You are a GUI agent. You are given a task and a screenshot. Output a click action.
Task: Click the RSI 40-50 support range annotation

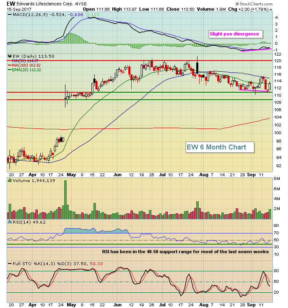click(x=185, y=252)
